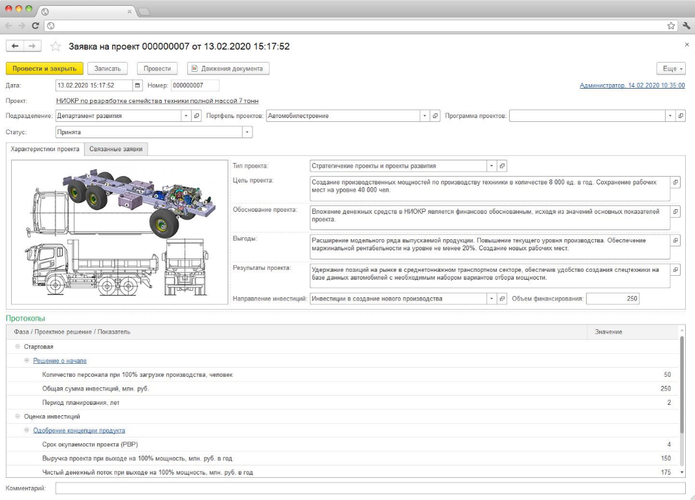
Task: Expand the Цель проекта text field icon
Action: [675, 183]
